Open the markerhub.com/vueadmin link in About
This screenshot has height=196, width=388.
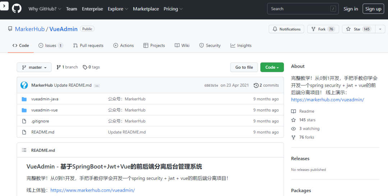(327, 100)
